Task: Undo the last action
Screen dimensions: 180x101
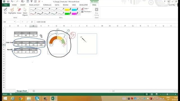Action: [12, 1]
